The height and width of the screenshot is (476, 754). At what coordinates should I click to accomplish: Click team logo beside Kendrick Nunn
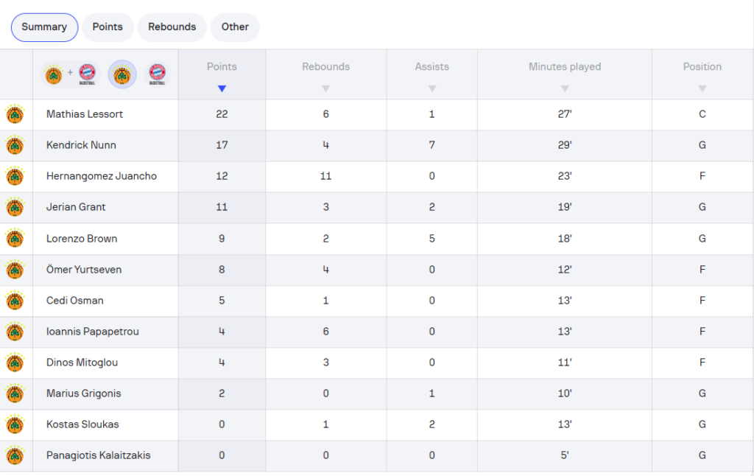pyautogui.click(x=15, y=146)
